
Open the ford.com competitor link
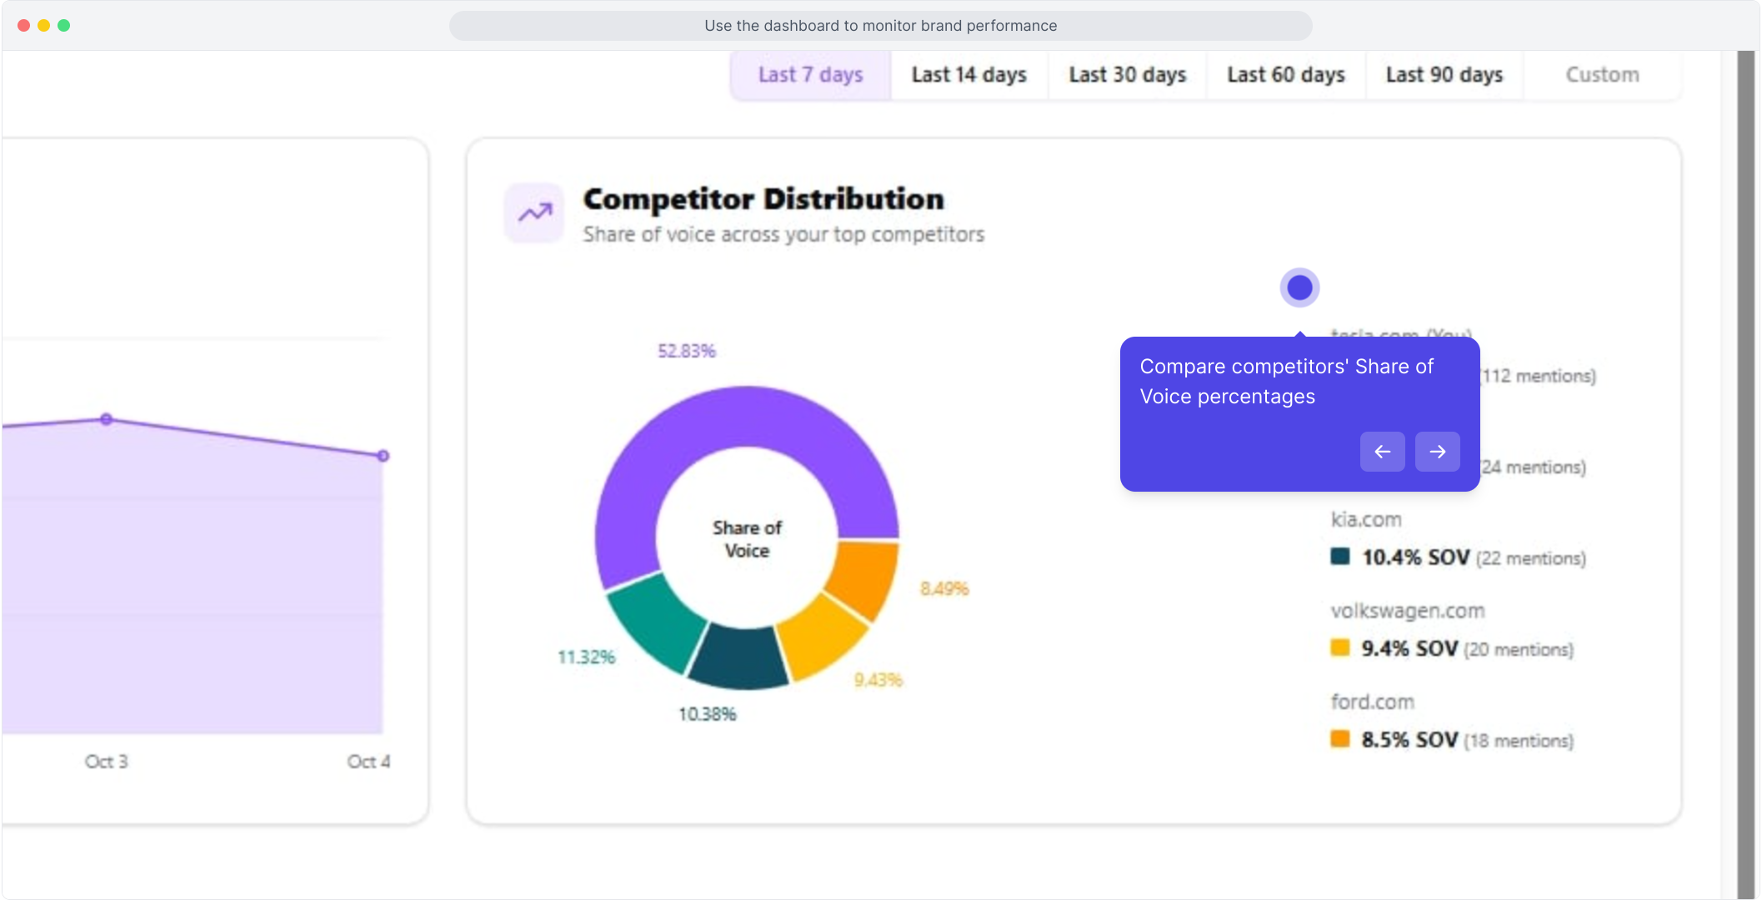tap(1371, 701)
